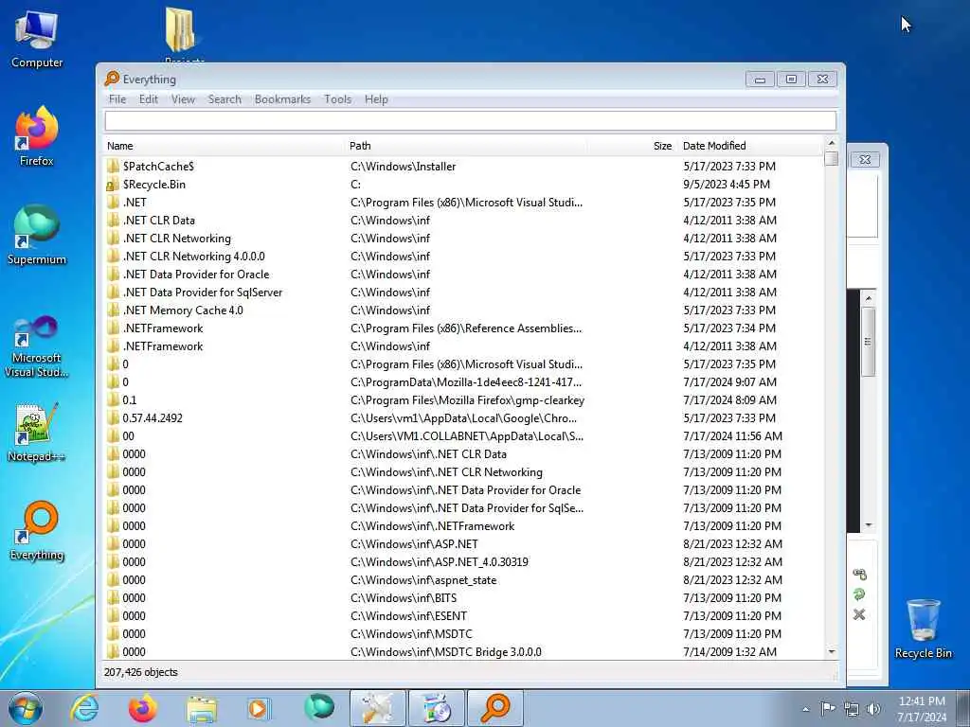Select the 00 folder row

[464, 435]
